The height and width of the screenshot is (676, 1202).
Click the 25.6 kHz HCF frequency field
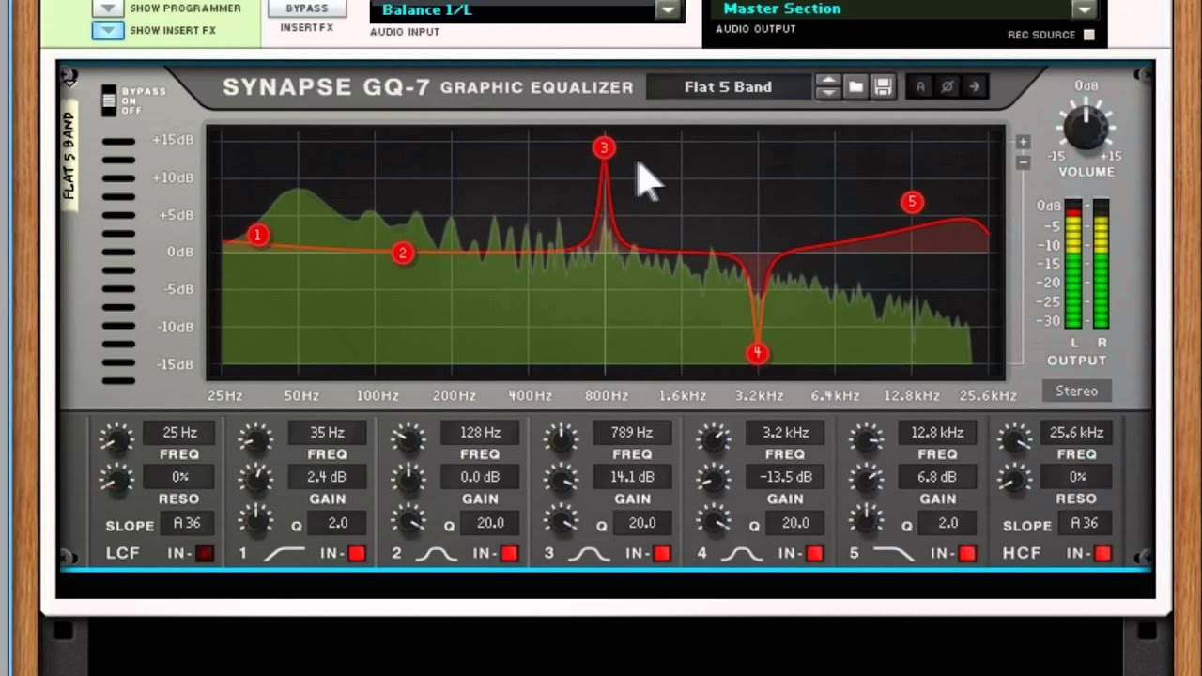(1076, 433)
